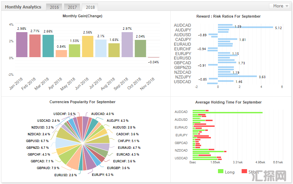Screen dimensions: 293x184
Task: Click the AUDUSD: 2.8 % pie label
Action: (x=124, y=127)
